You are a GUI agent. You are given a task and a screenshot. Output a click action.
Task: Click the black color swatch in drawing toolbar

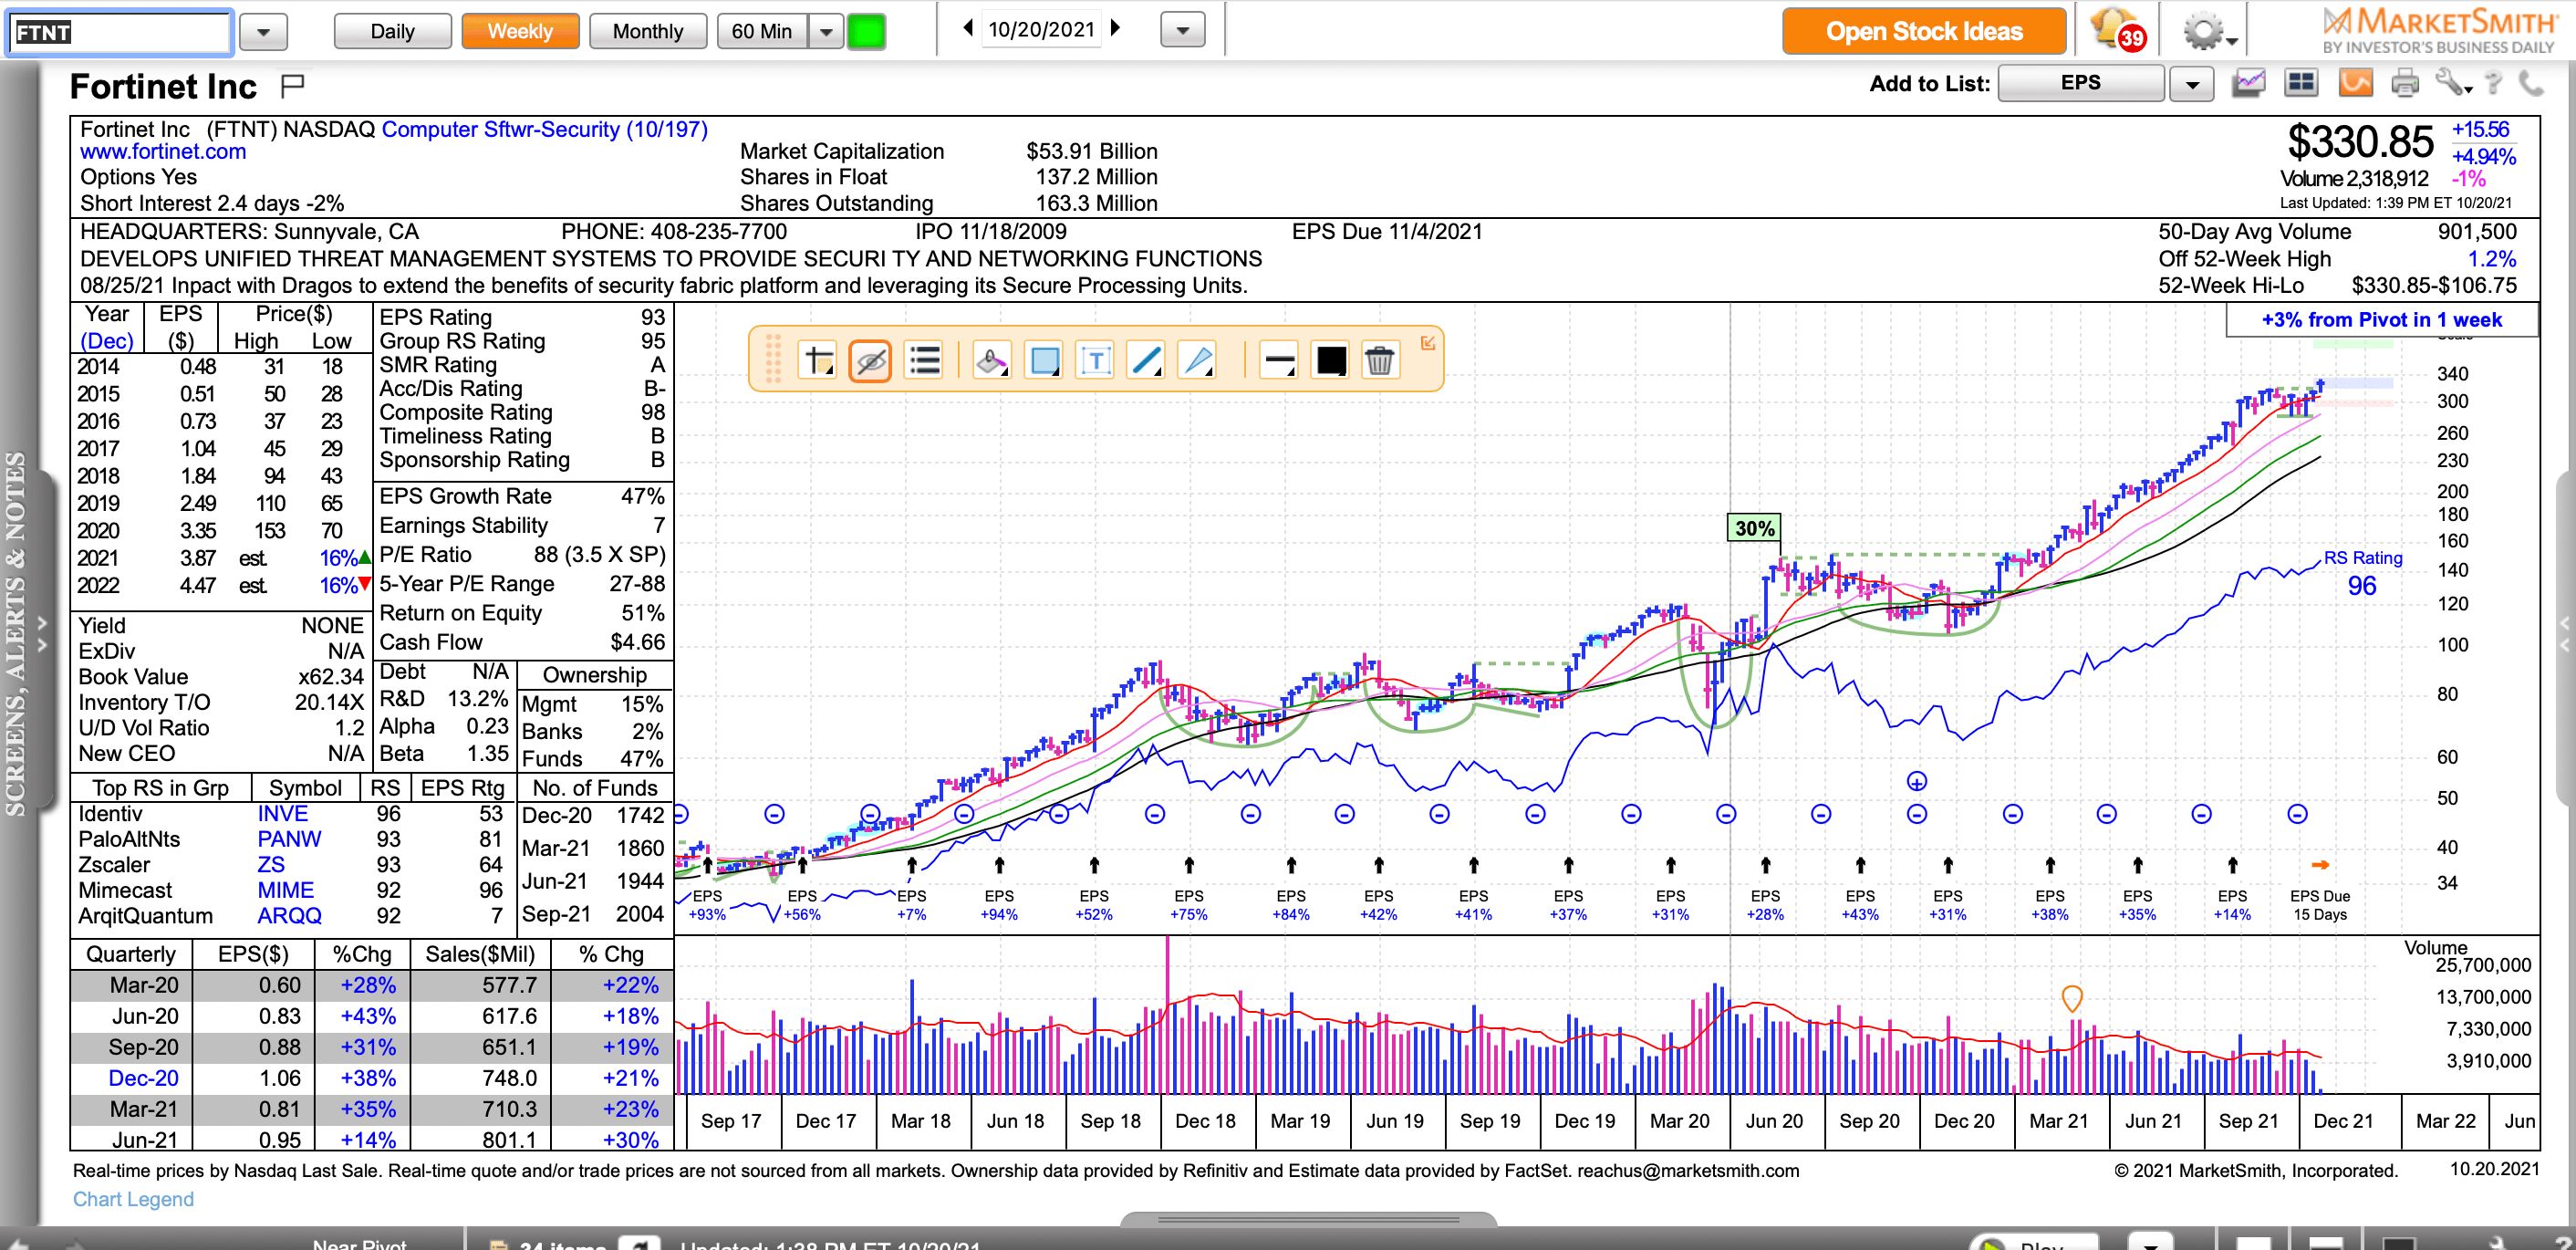[1330, 360]
